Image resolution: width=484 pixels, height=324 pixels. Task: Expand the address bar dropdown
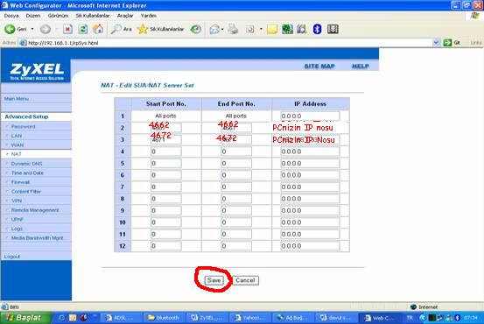[436, 43]
